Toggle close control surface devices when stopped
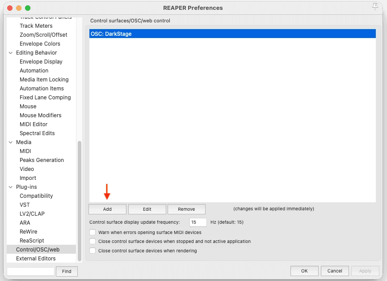387x281 pixels. click(93, 241)
